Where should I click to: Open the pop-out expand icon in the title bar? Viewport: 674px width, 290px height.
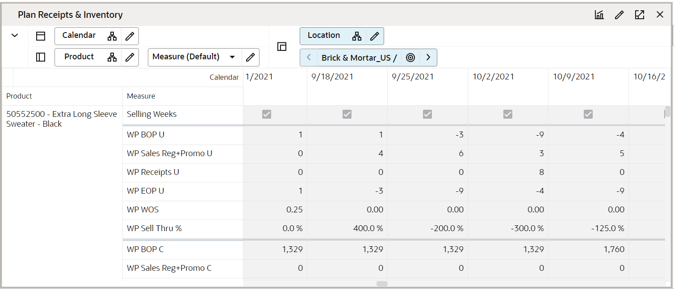tap(639, 15)
